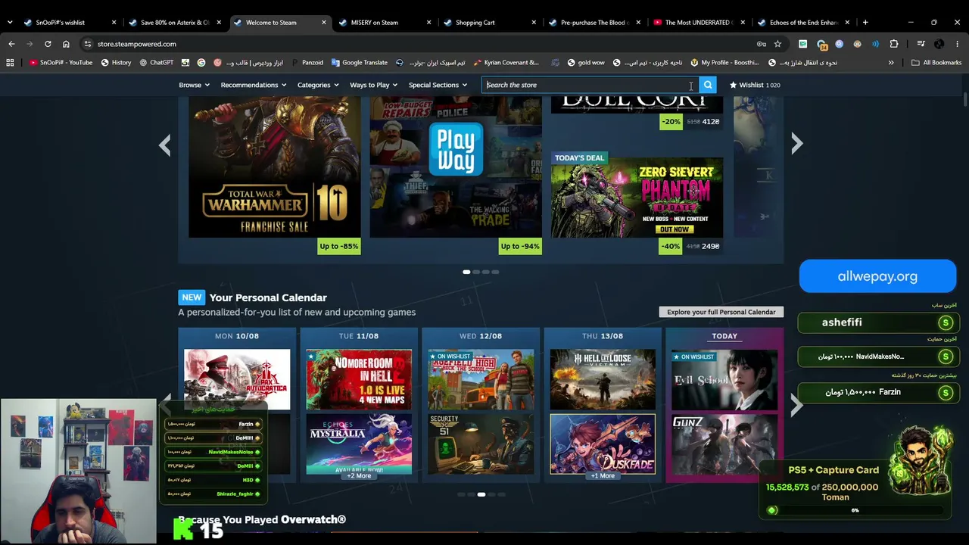Screen dimensions: 969x545
Task: Expand the Special Sections dropdown
Action: (438, 85)
